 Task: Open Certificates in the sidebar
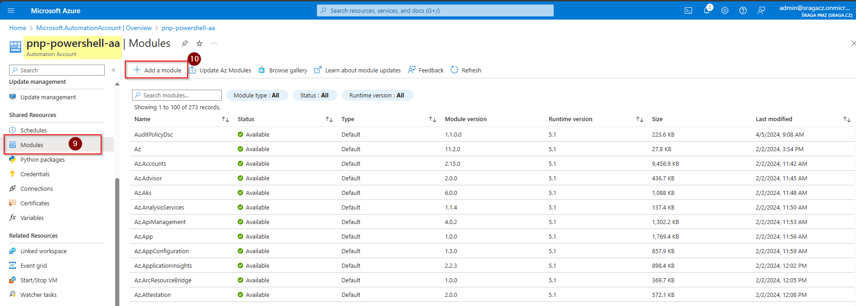[35, 203]
